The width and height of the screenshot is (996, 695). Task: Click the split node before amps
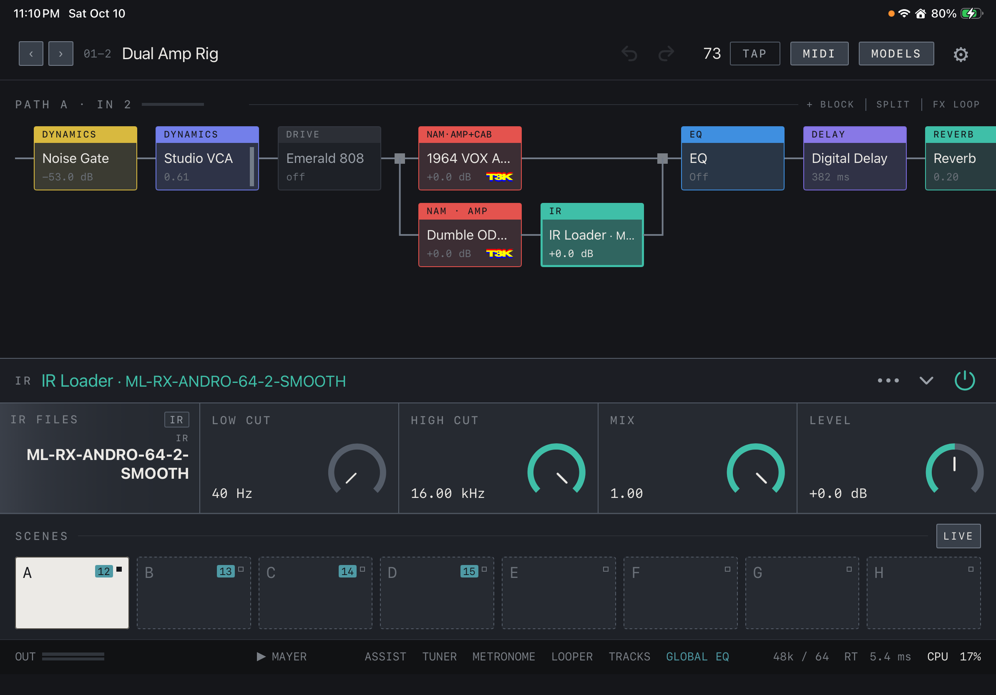coord(400,159)
